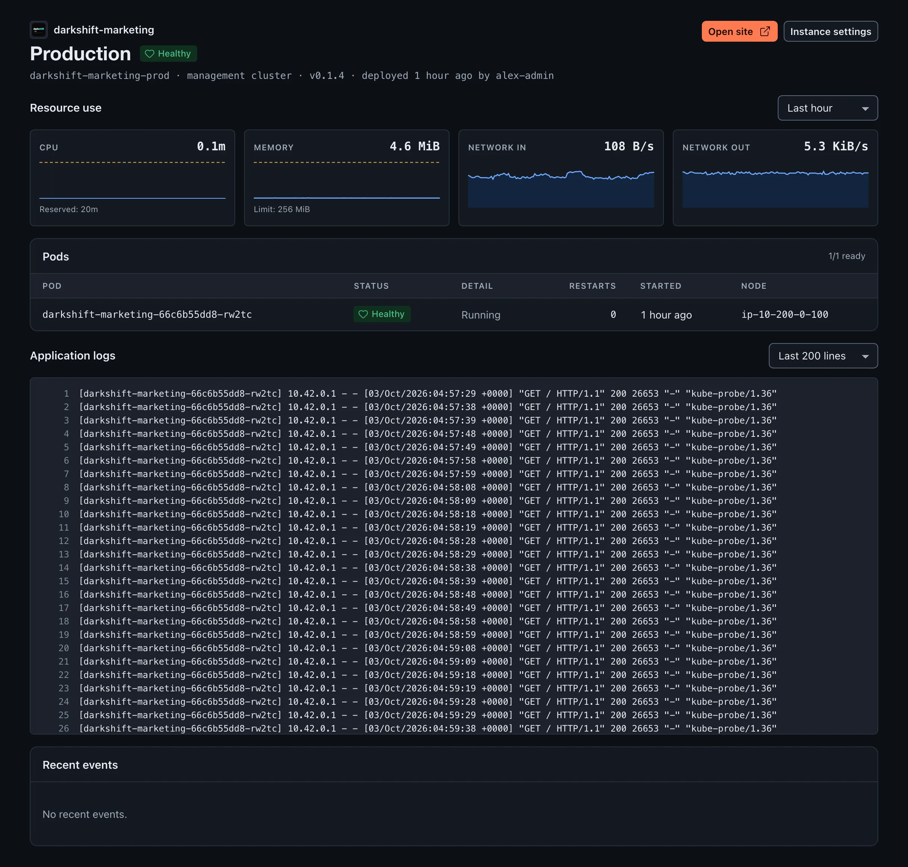
Task: Click the STARTED column header
Action: point(660,286)
